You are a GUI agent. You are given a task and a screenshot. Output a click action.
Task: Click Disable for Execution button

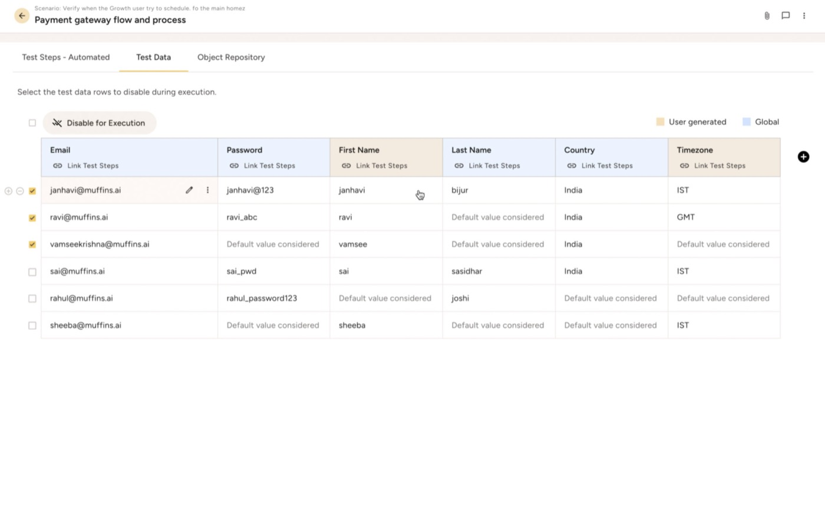pyautogui.click(x=100, y=123)
